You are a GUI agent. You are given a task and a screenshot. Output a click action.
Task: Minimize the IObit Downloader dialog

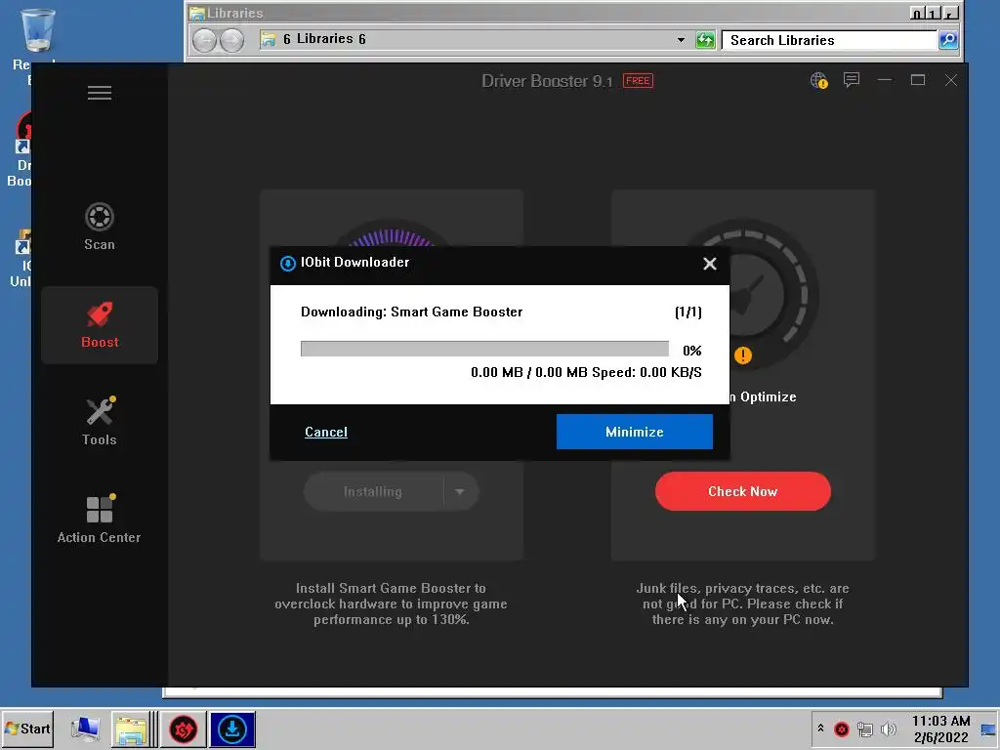pos(635,432)
